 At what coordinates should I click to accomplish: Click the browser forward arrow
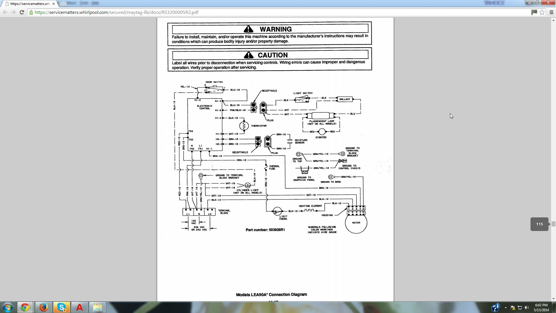point(13,12)
